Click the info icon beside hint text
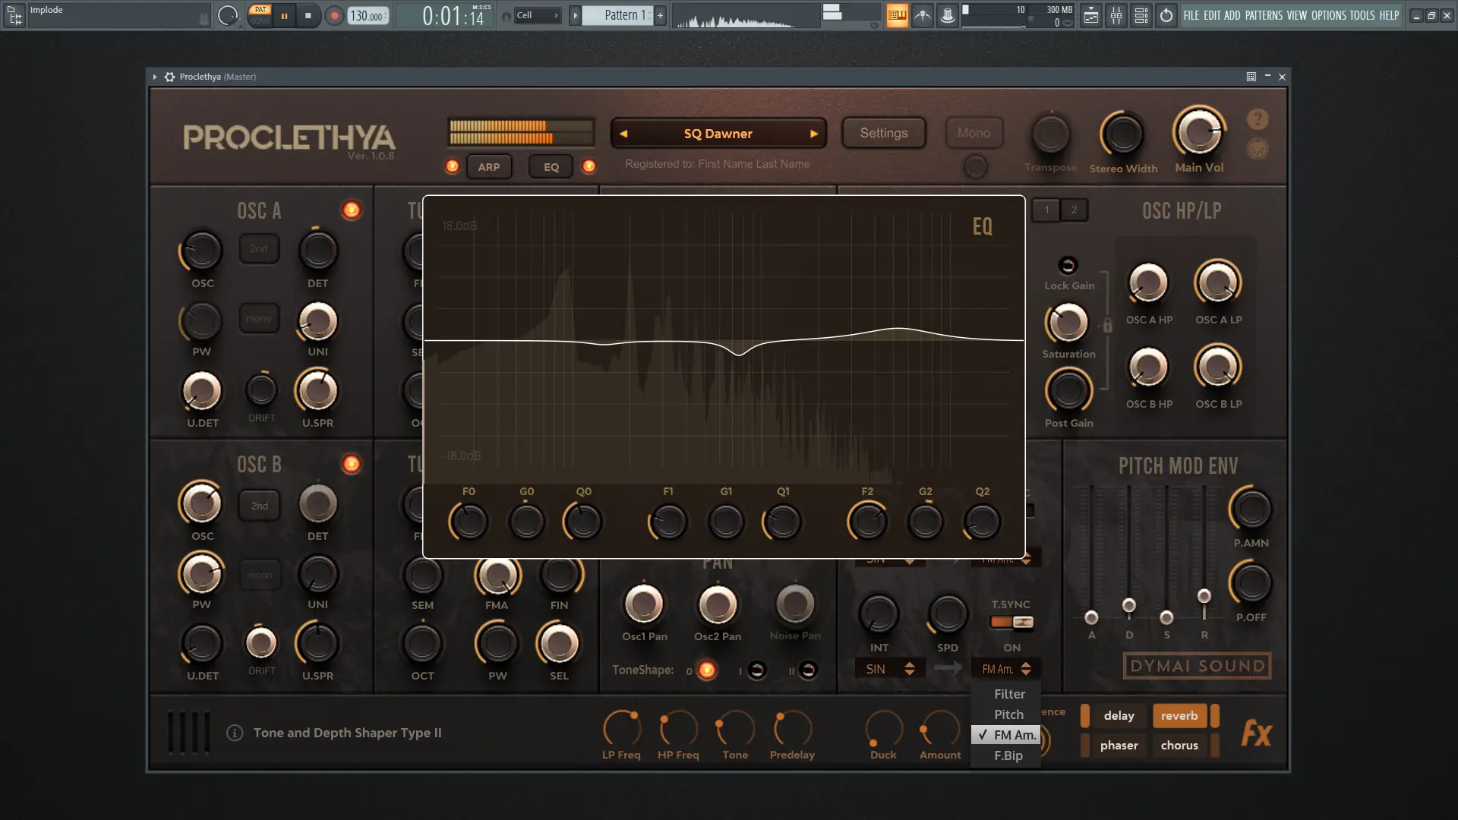 pyautogui.click(x=235, y=733)
